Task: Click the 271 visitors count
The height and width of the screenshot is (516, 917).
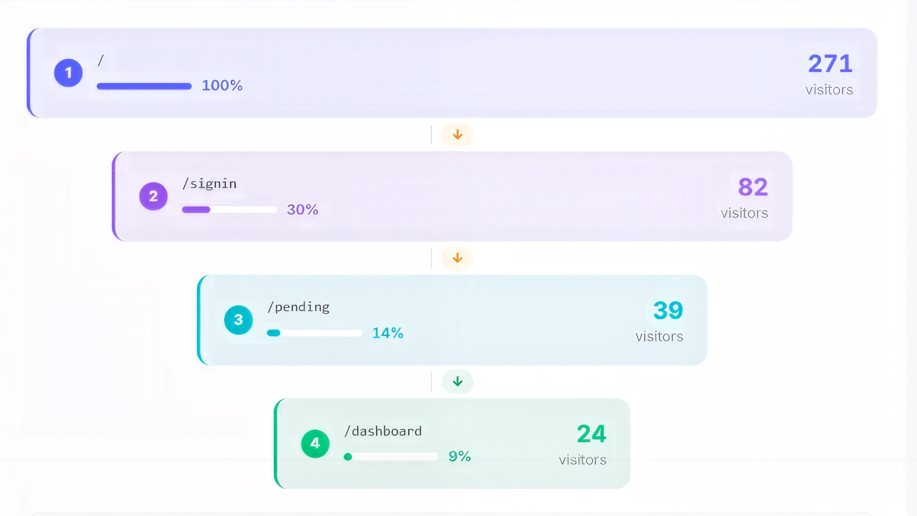Action: pos(830,64)
